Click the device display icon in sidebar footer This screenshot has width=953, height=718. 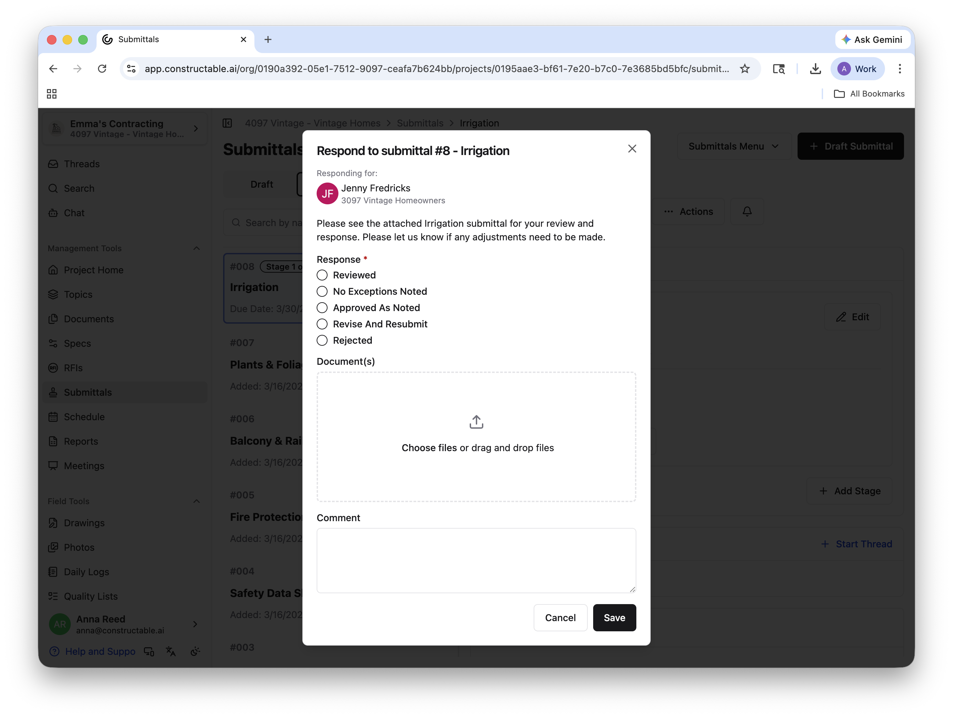[149, 652]
